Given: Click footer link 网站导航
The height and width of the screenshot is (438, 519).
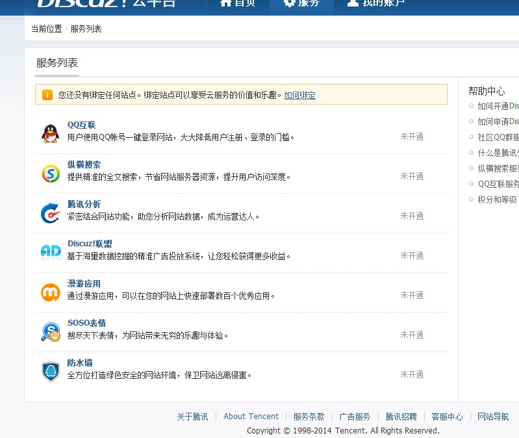Looking at the screenshot, I should point(493,417).
